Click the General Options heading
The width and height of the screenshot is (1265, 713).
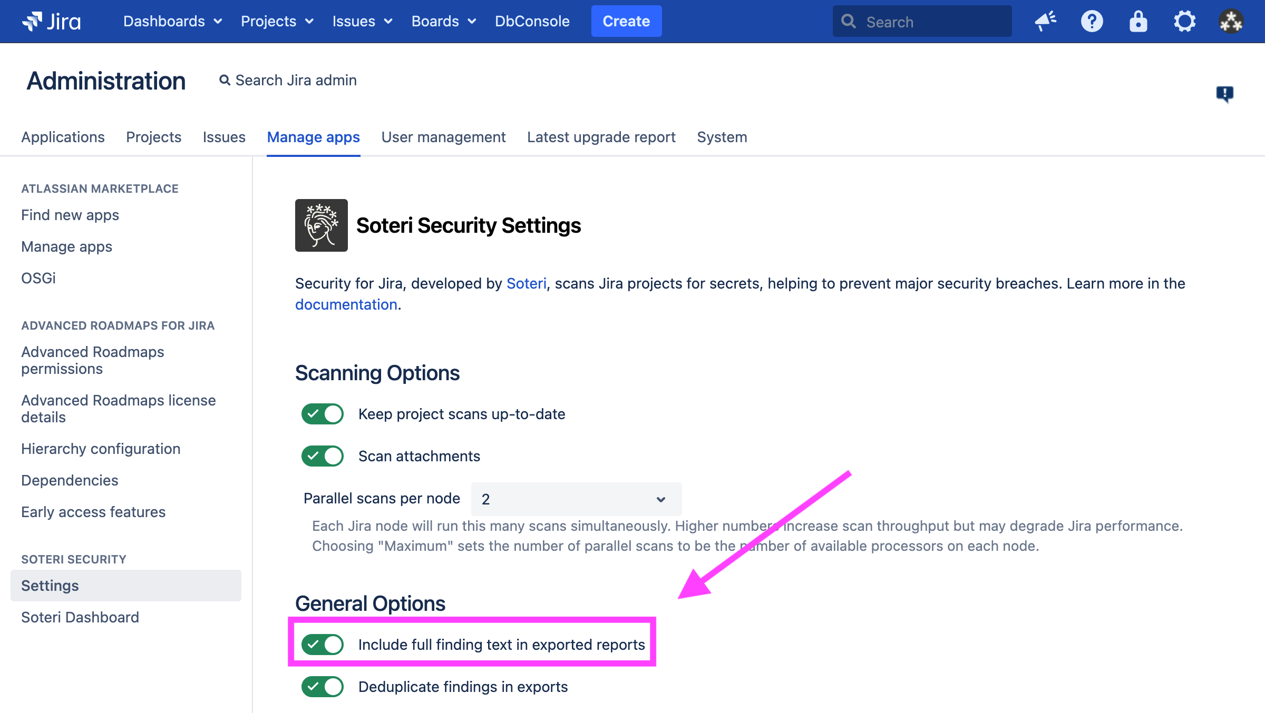point(370,603)
